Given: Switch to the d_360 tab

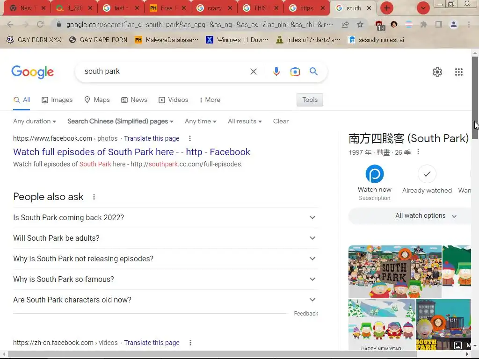Looking at the screenshot, I should coord(74,8).
